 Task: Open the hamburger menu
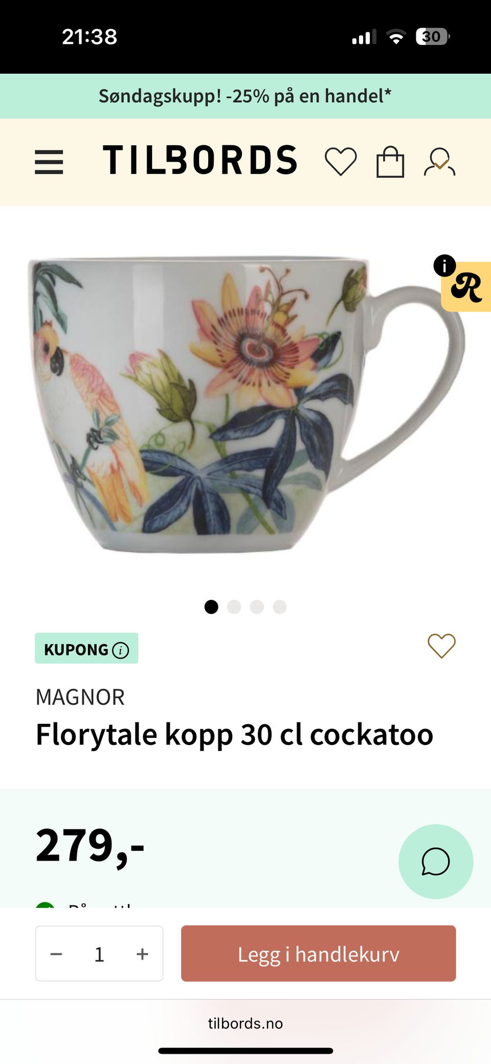pos(49,162)
